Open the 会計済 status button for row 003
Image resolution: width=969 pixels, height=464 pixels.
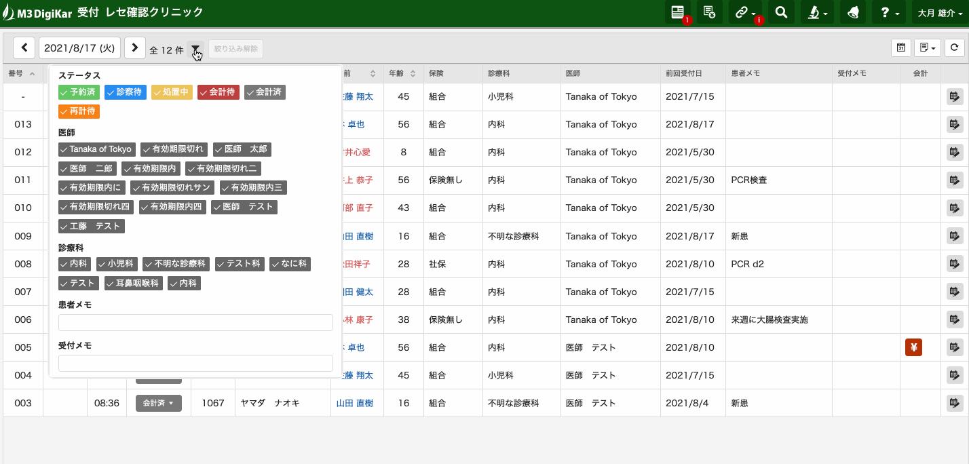(x=159, y=403)
